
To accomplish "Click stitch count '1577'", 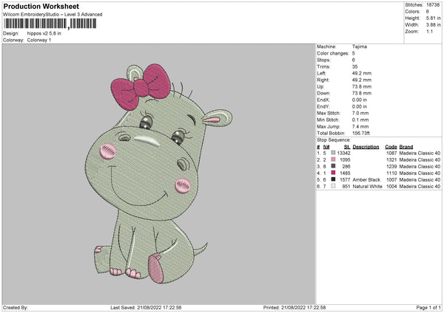I will point(345,179).
